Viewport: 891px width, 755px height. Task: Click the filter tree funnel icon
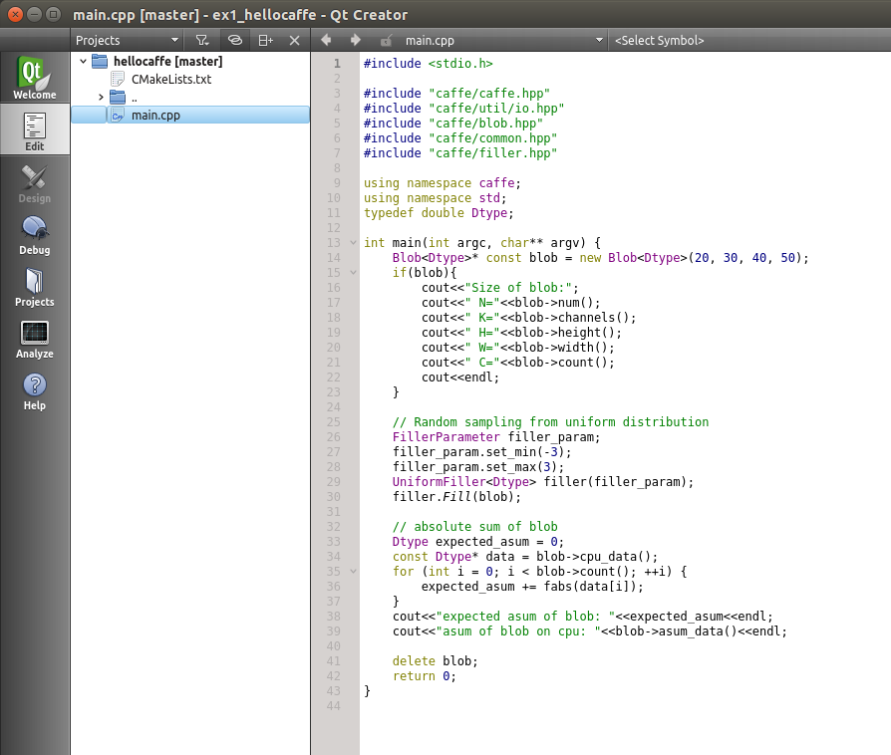201,40
